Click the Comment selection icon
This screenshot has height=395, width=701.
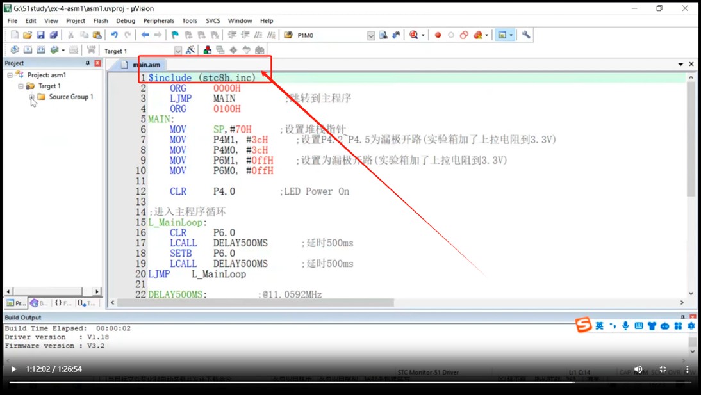click(258, 35)
